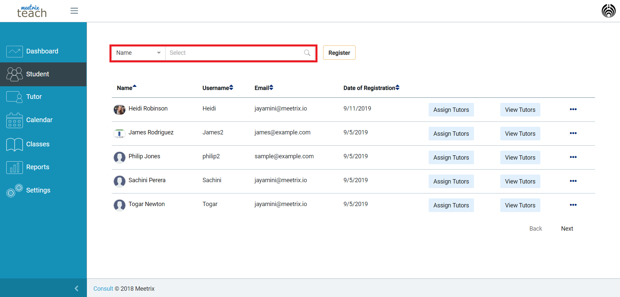View Tutors for James Rodriguez
The image size is (620, 297).
coord(520,134)
